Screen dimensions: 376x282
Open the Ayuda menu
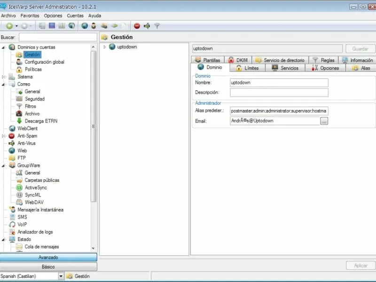[95, 16]
